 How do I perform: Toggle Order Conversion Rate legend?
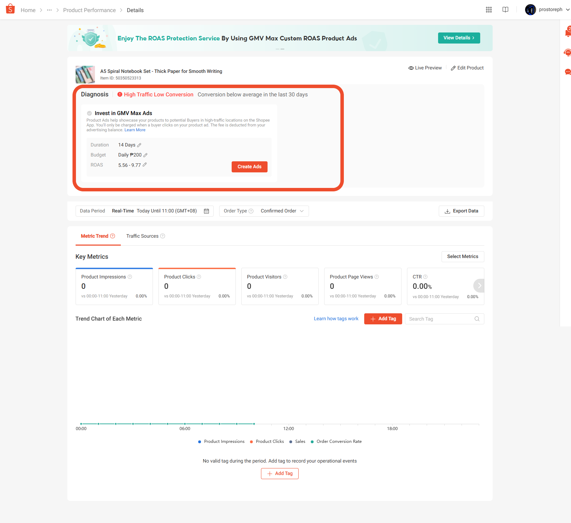[336, 441]
